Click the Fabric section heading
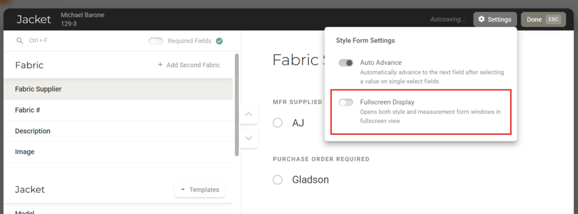 (x=29, y=65)
